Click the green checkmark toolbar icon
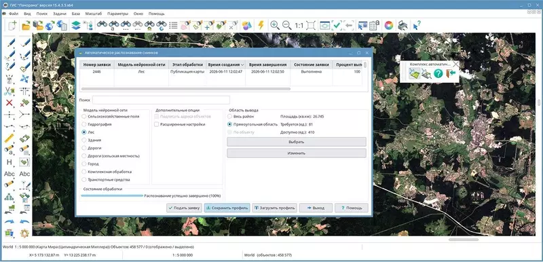Image resolution: width=543 pixels, height=262 pixels. tap(337, 26)
